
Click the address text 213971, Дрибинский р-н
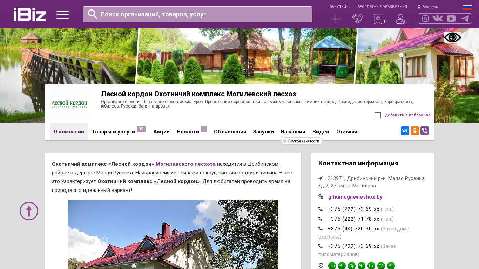coord(371,182)
